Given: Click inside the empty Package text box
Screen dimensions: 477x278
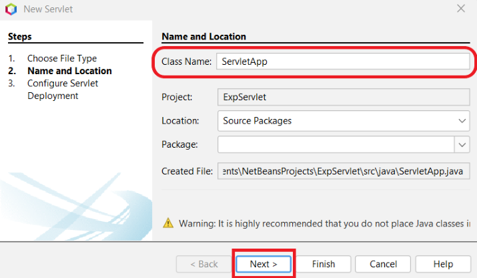Looking at the screenshot, I should click(x=335, y=144).
